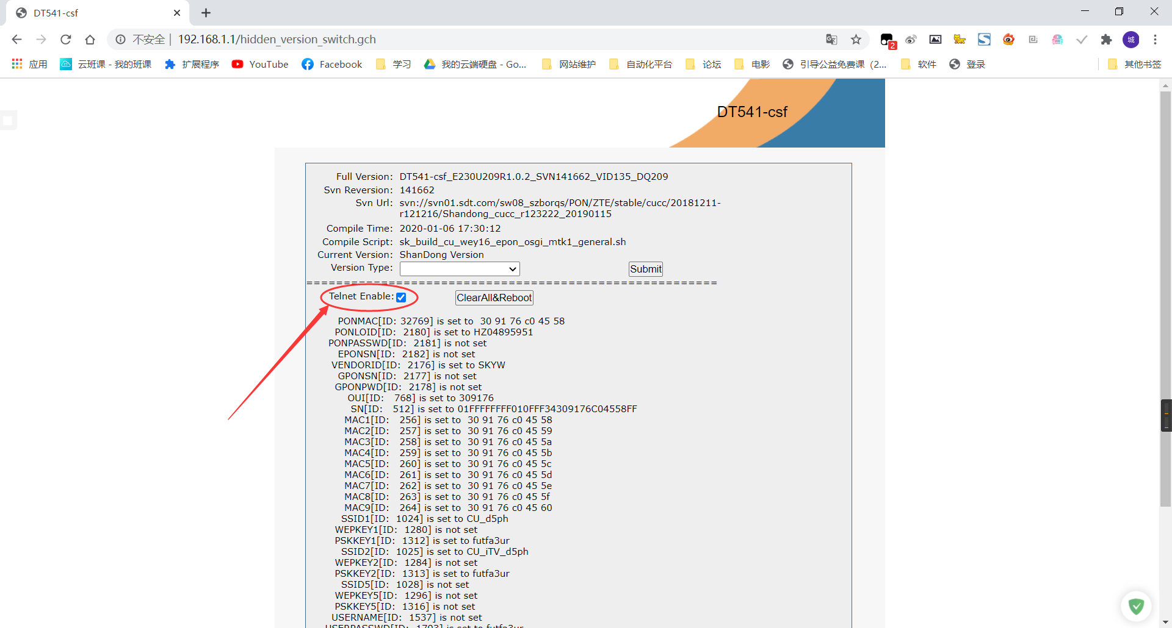Bookmark this page with the star icon
Screen dimensions: 1172x628
856,40
